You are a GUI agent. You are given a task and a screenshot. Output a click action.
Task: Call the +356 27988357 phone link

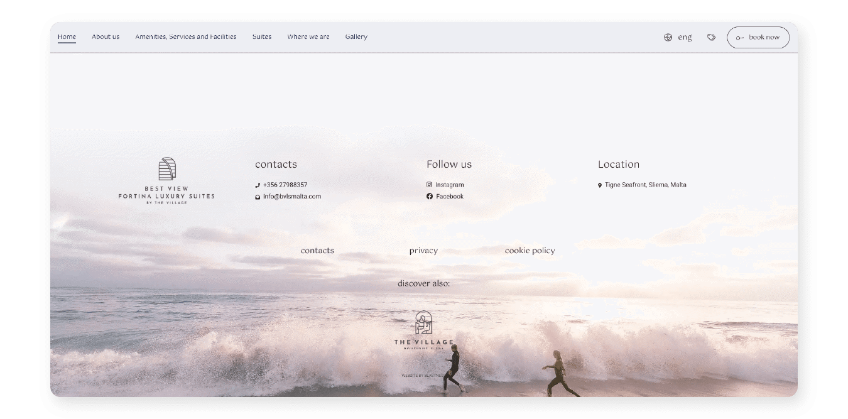(285, 185)
